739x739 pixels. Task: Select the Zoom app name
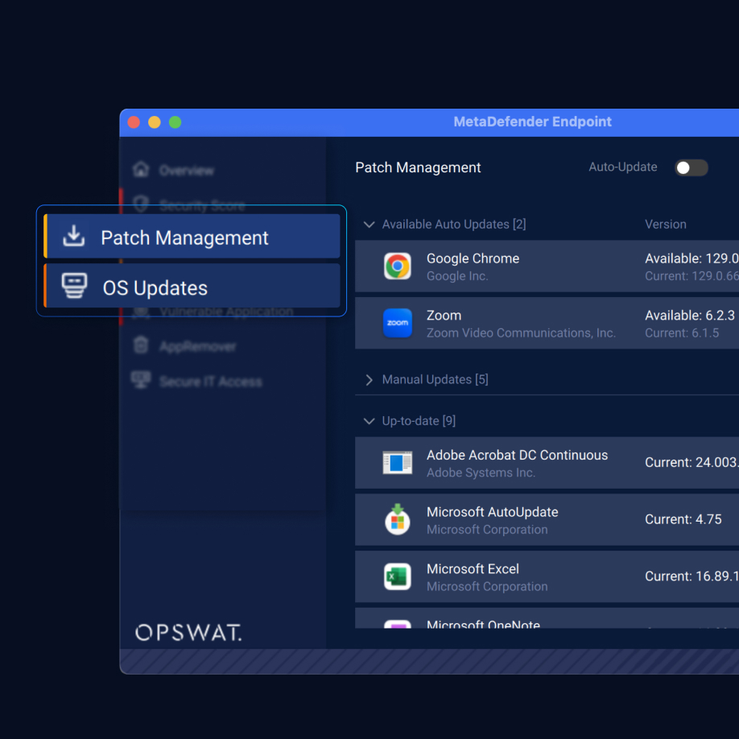(444, 316)
